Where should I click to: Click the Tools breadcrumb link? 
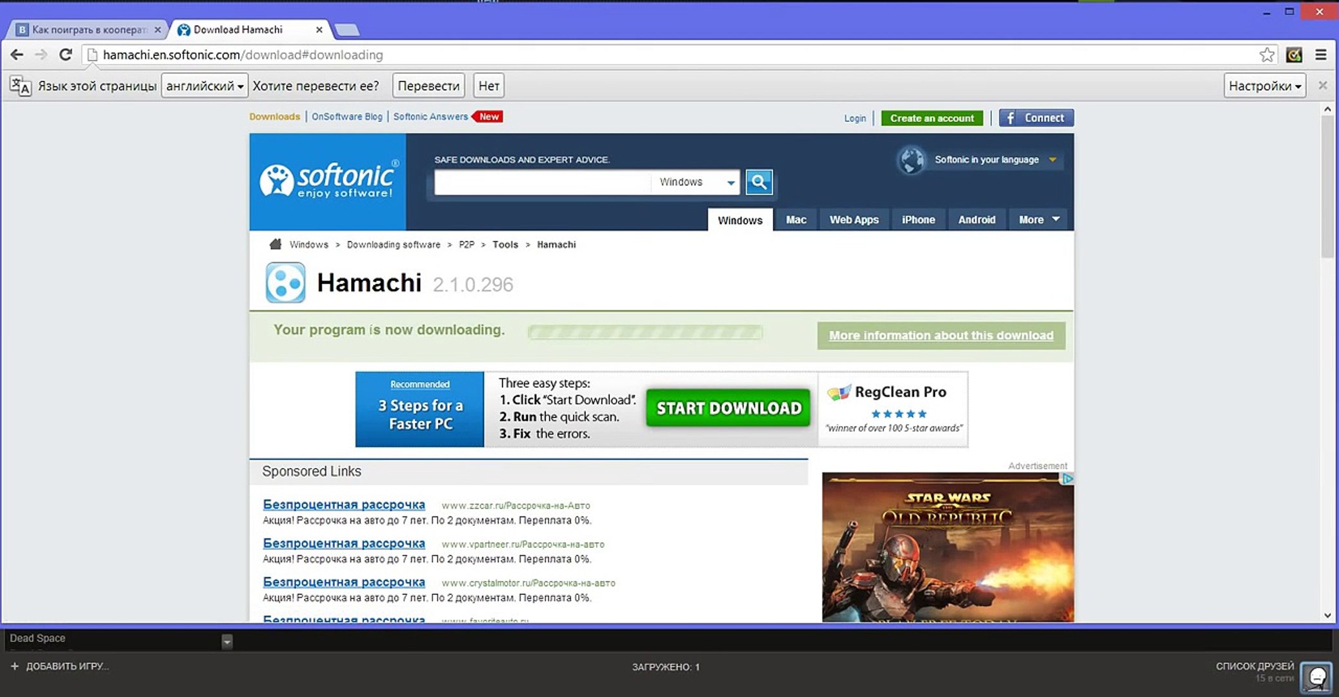click(x=505, y=245)
